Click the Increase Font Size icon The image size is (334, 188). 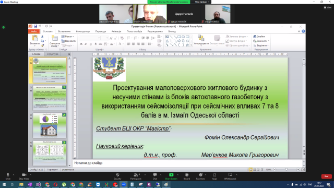tap(111, 38)
